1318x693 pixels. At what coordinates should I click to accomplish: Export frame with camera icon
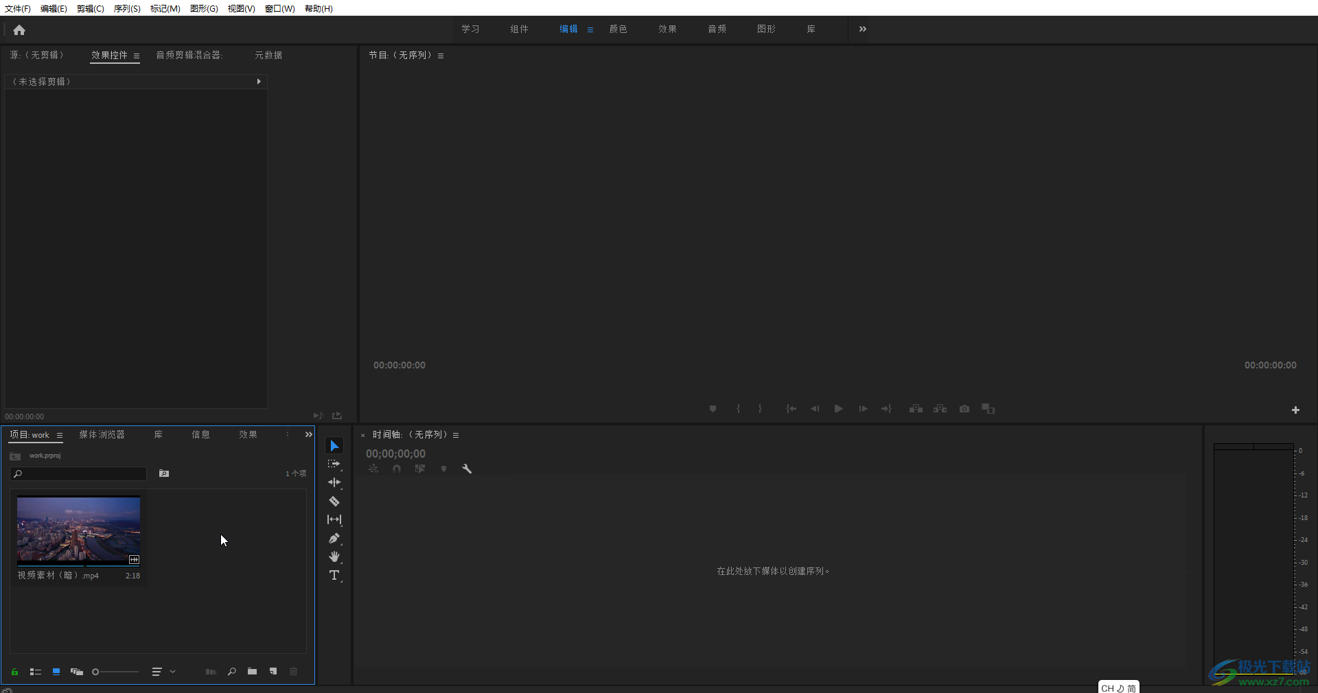coord(964,409)
